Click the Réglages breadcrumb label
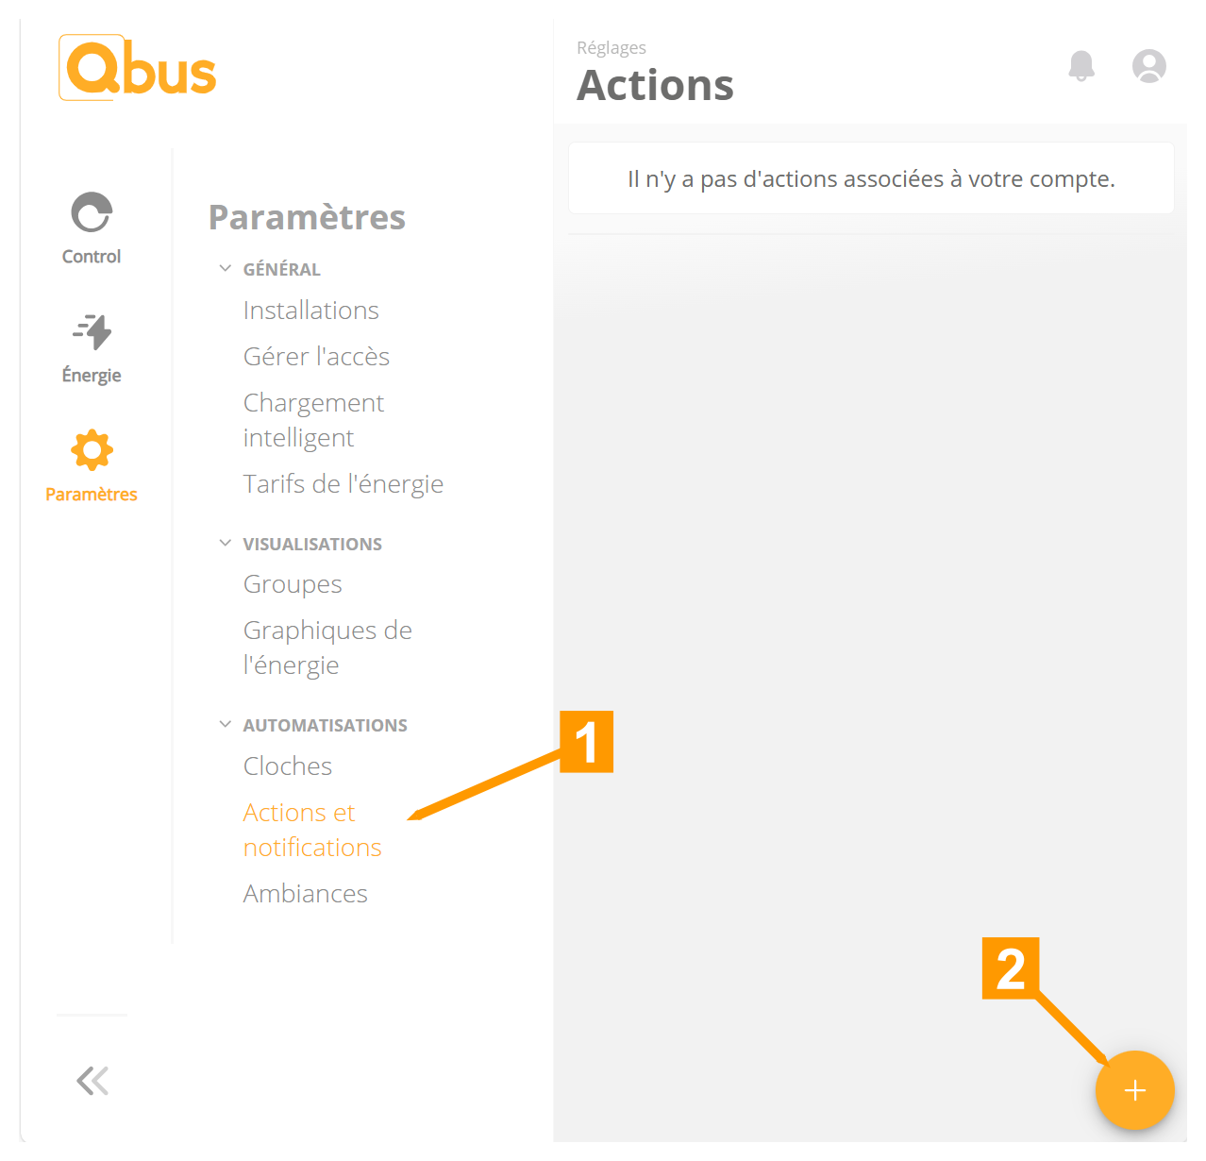1206x1161 pixels. 611,47
